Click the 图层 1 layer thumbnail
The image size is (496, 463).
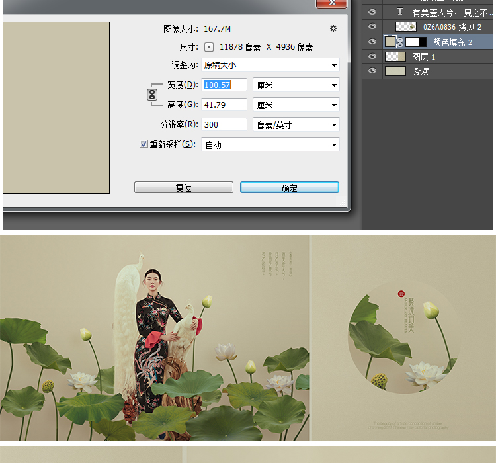[395, 57]
